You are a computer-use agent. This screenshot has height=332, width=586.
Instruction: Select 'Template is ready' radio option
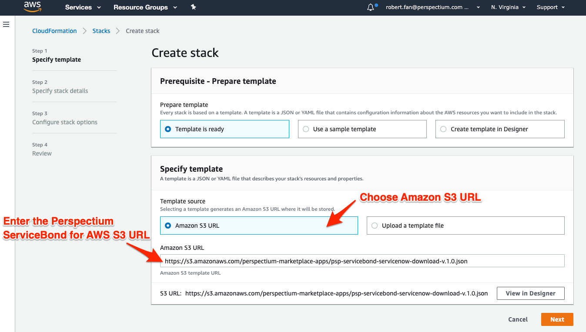point(224,129)
